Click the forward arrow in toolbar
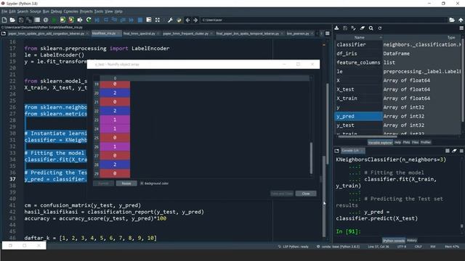 (195, 20)
